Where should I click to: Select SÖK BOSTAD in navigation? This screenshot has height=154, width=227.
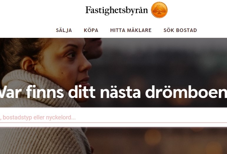pos(180,30)
